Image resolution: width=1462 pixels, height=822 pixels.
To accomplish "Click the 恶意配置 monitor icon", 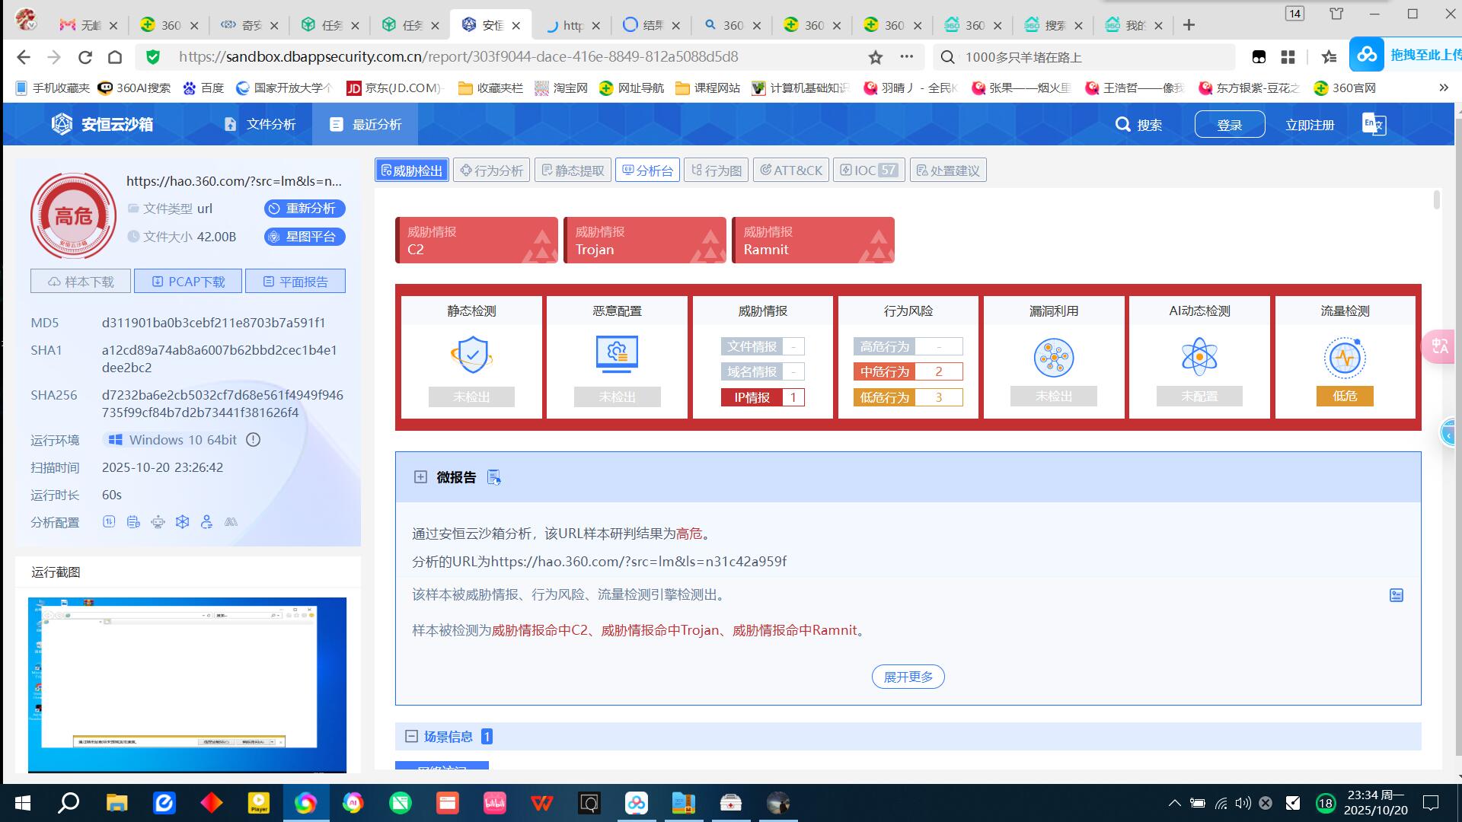I will tap(617, 355).
